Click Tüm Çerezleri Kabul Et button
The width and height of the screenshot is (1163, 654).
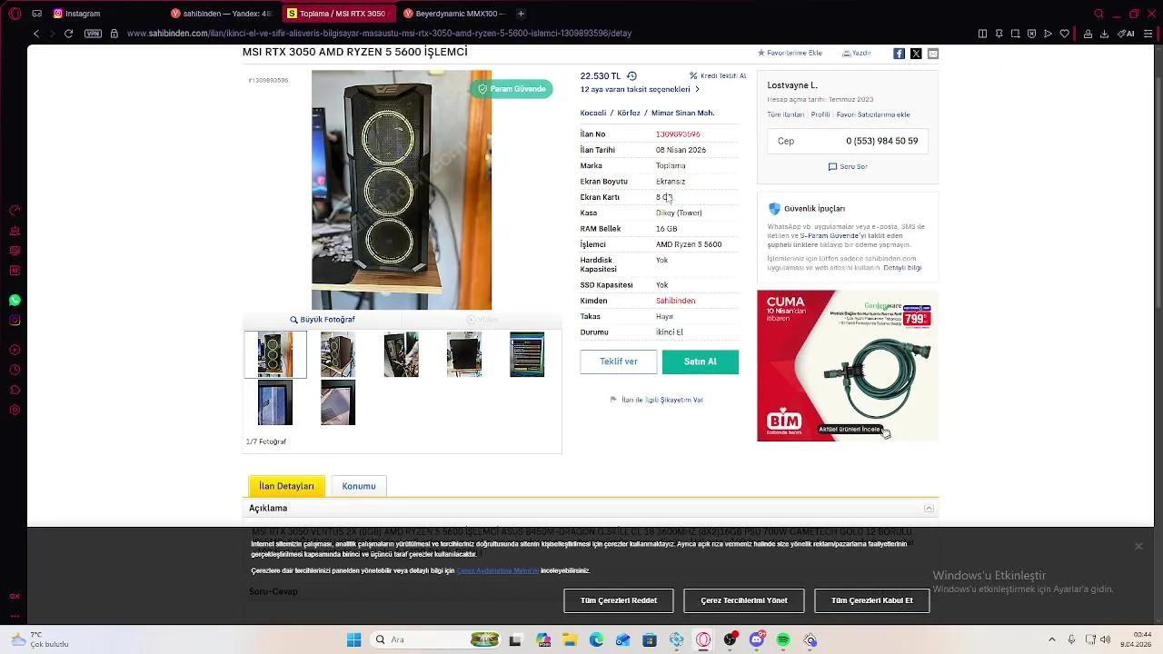coord(872,600)
